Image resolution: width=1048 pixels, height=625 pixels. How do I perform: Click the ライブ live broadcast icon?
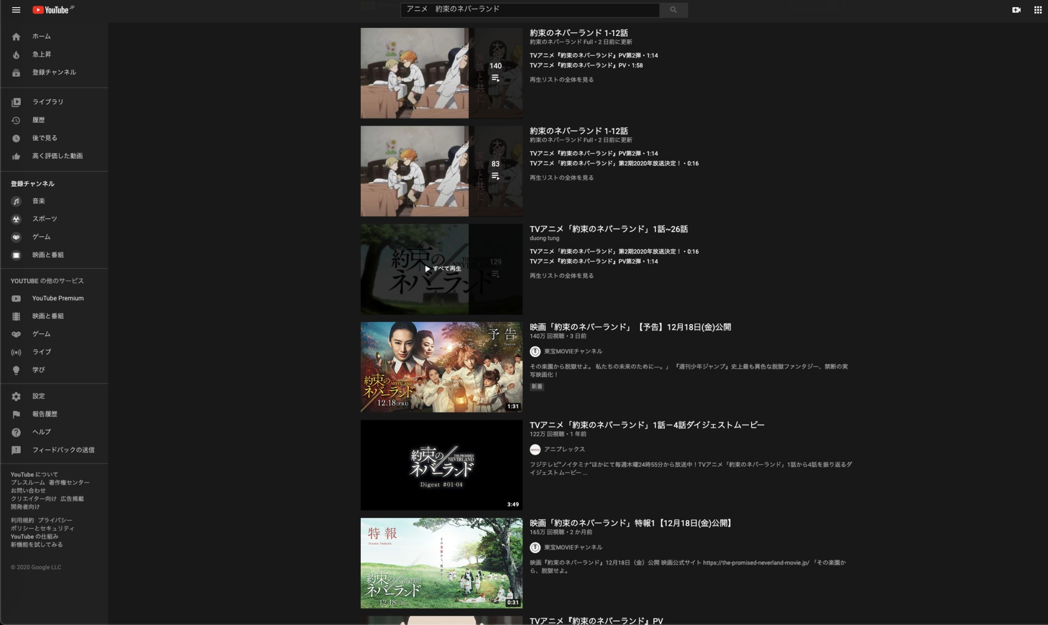pos(16,352)
